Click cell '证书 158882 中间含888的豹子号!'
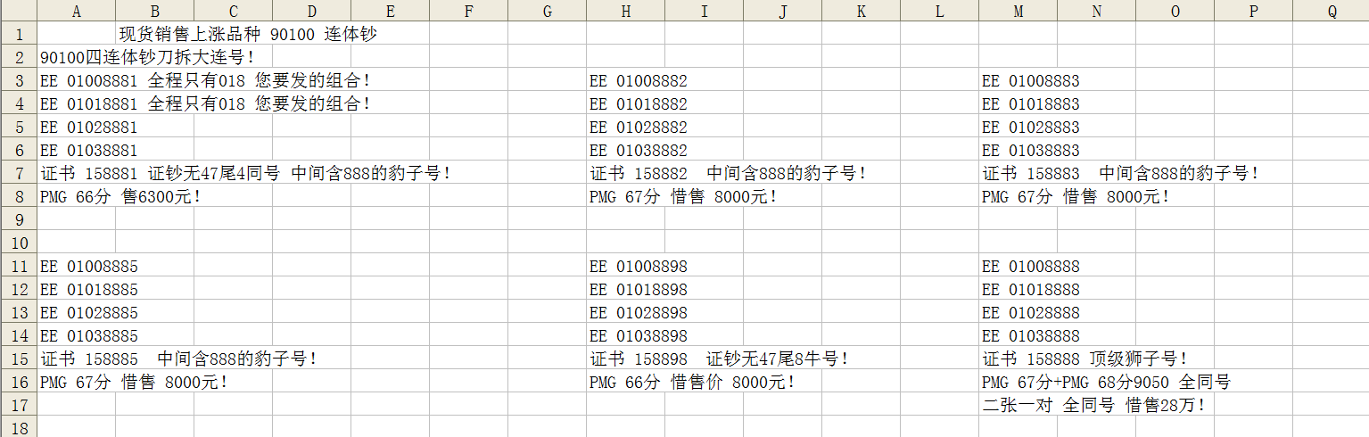 click(625, 173)
